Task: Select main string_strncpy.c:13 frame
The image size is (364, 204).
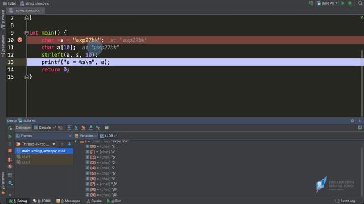Action: pyautogui.click(x=44, y=151)
